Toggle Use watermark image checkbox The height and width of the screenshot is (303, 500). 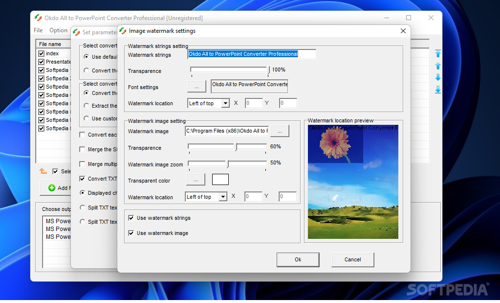coord(131,233)
